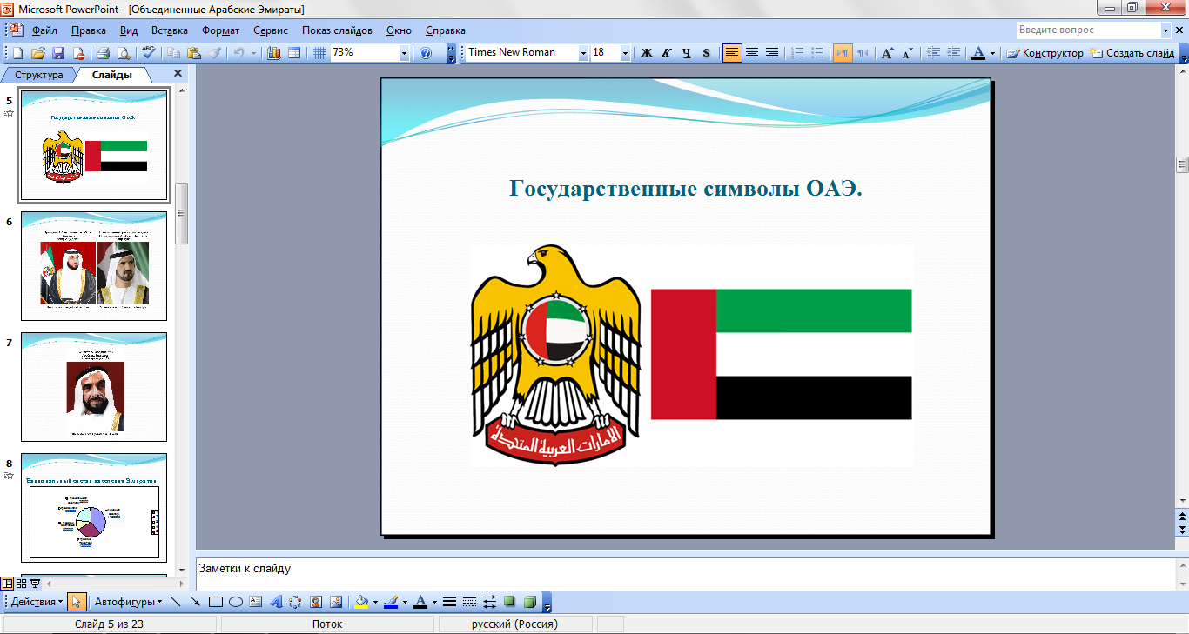The height and width of the screenshot is (634, 1189).
Task: Toggle bold formatting (Ж)
Action: point(647,53)
